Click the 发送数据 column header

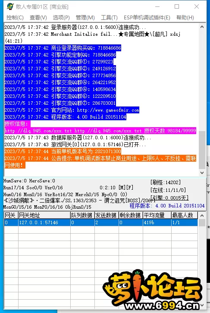107,215
